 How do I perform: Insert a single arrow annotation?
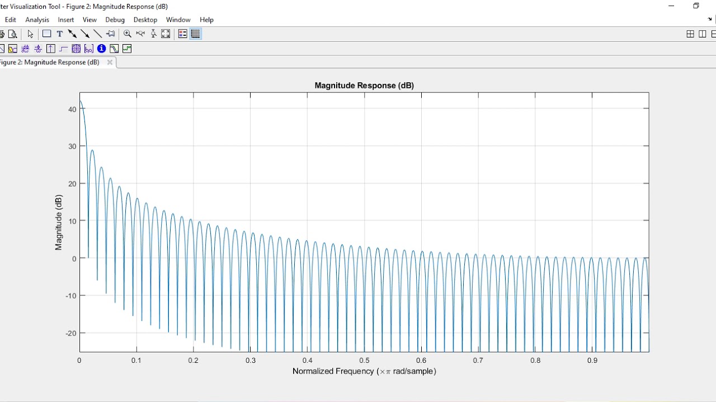[x=85, y=33]
